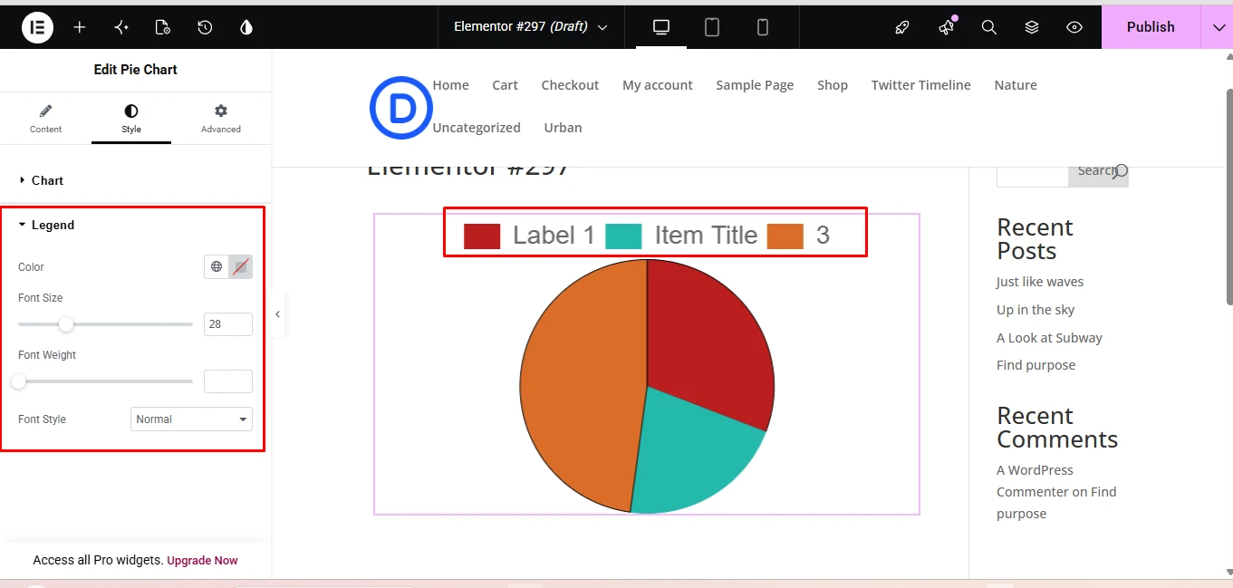Open the Nature menu item
This screenshot has height=588, width=1233.
[1016, 85]
